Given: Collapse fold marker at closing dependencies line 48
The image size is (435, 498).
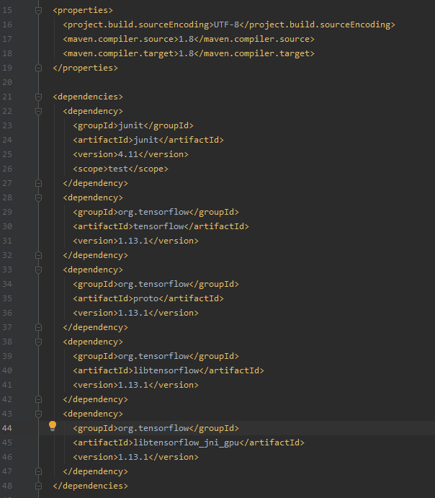Looking at the screenshot, I should 38,486.
